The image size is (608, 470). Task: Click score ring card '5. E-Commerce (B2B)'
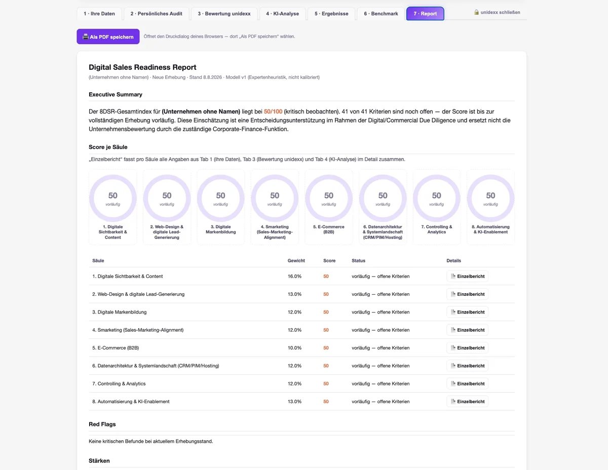tap(329, 207)
